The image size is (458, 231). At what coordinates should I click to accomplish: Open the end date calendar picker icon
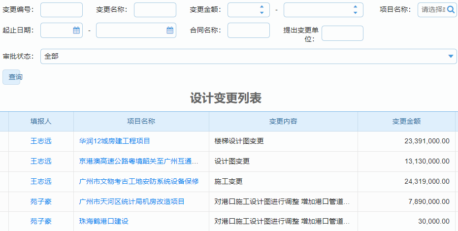tap(170, 31)
